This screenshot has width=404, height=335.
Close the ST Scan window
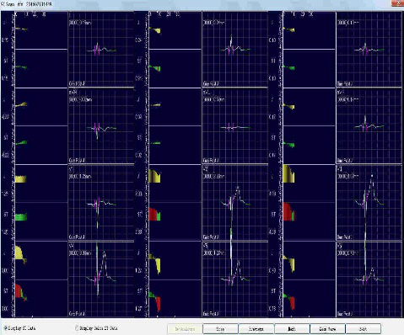click(397, 3)
